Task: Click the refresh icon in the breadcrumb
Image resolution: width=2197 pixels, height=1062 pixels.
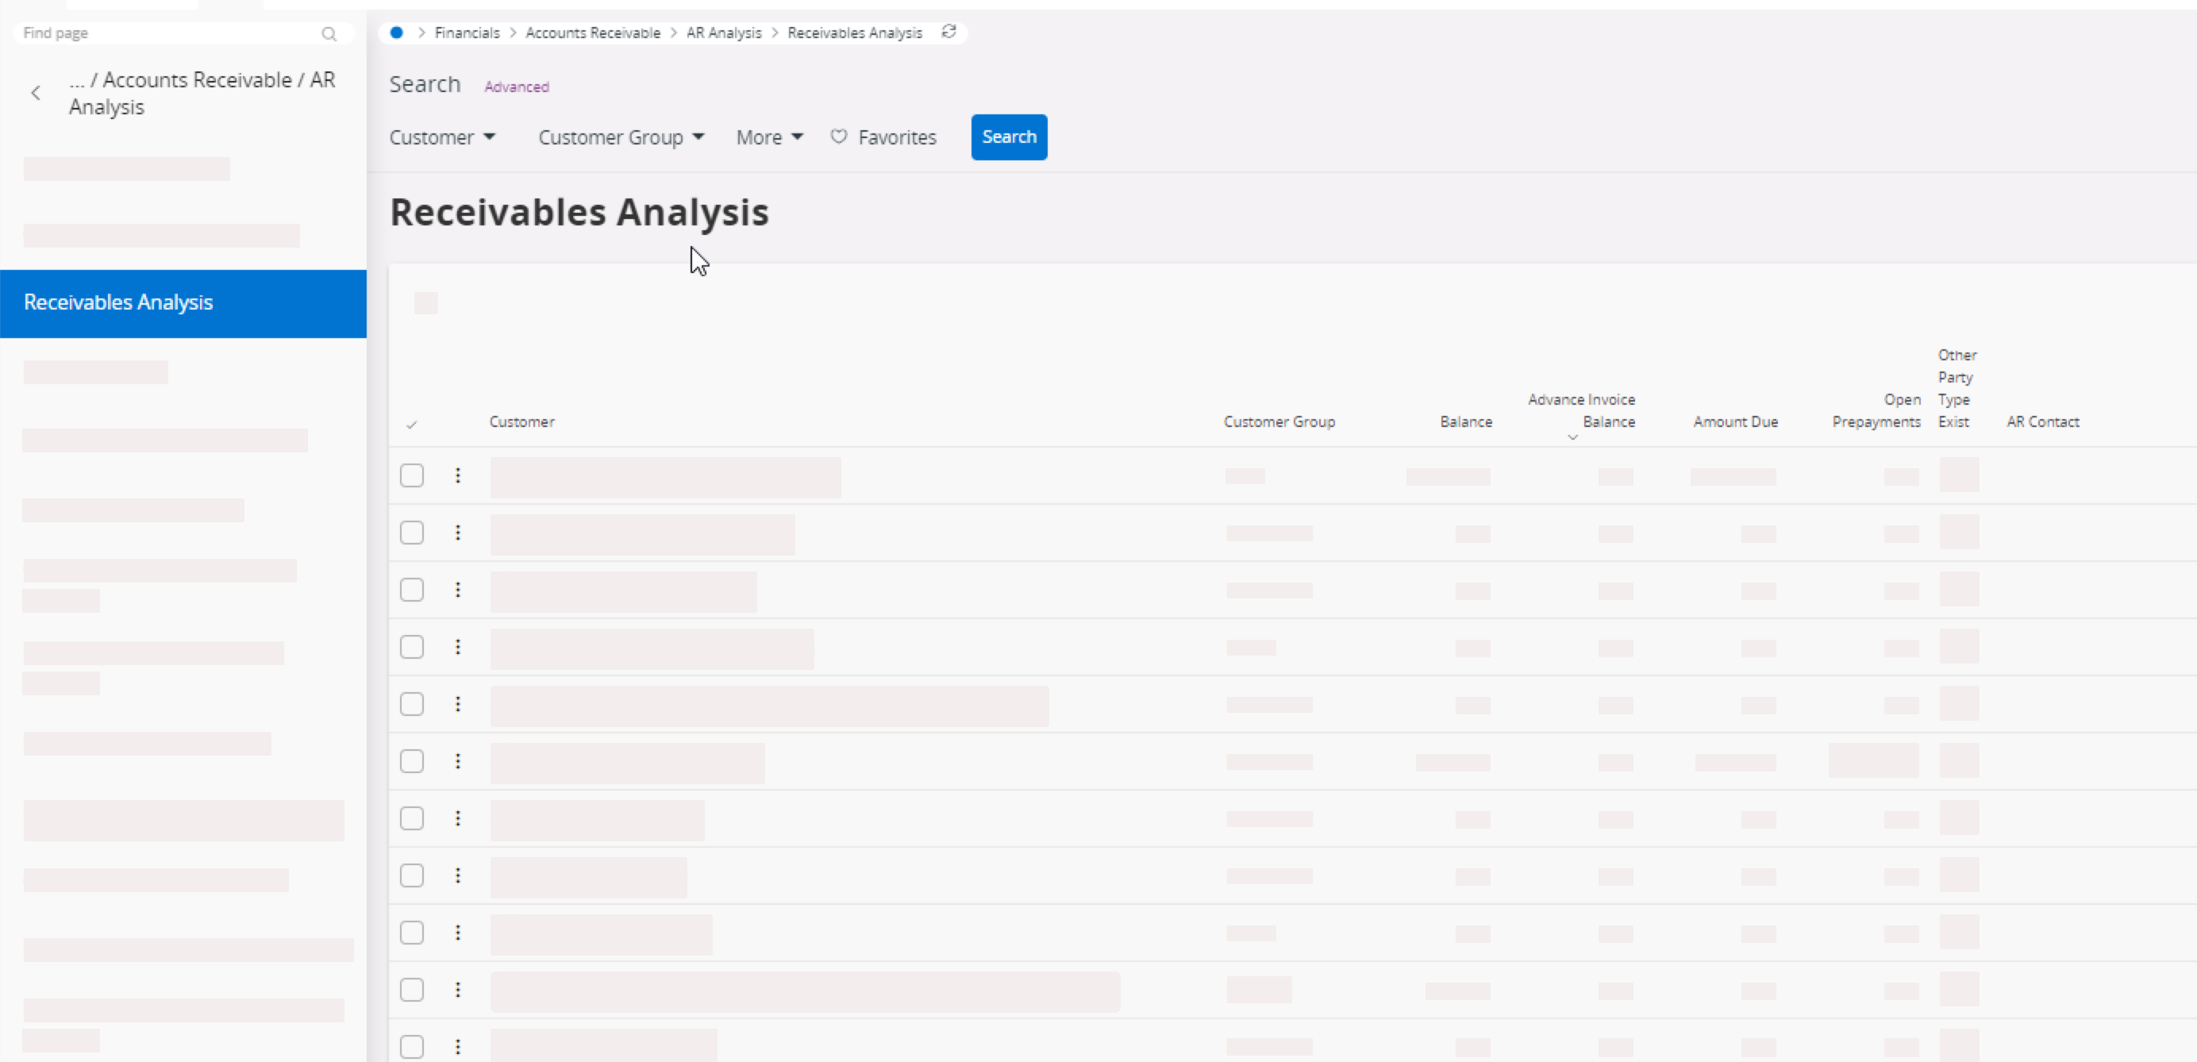Action: tap(948, 33)
